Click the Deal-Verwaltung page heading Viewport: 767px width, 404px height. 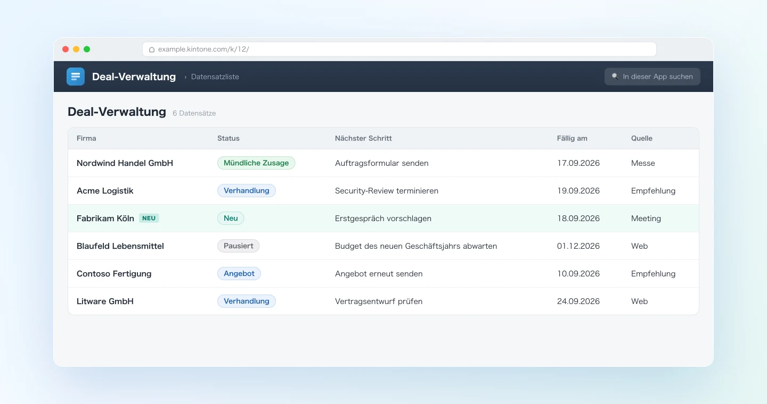click(x=117, y=112)
